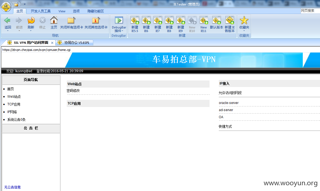This screenshot has height=191, width=320.
Task: Click the 无公告信息 text
Action: 12,187
